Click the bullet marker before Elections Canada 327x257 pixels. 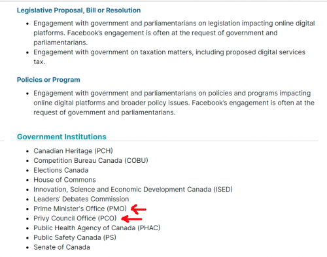tap(27, 171)
